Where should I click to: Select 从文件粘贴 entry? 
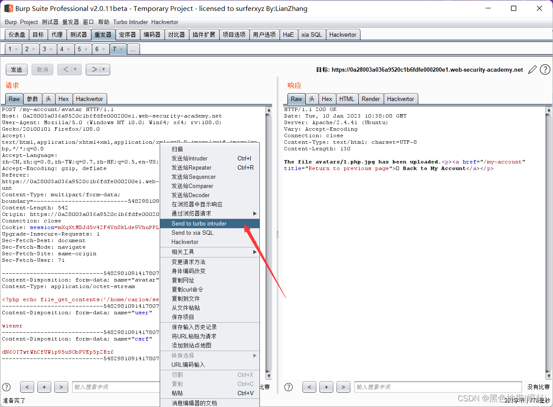(210, 308)
